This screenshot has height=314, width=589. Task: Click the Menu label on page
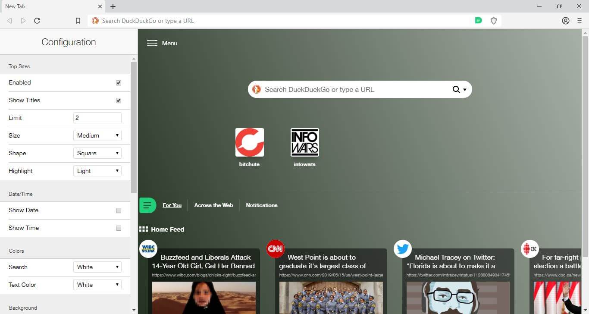[169, 43]
